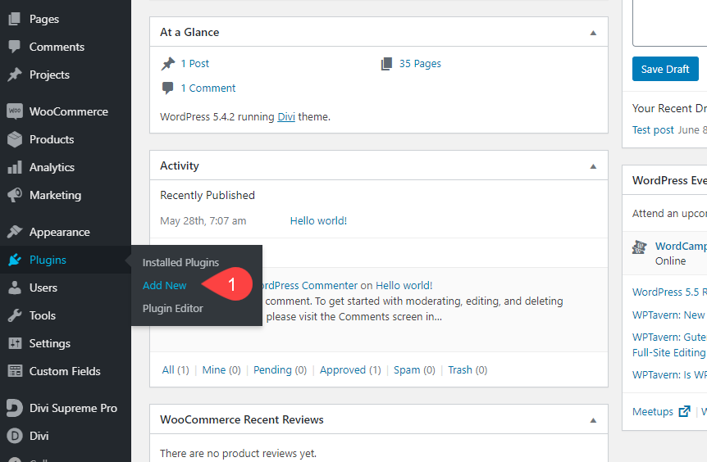Viewport: 707px width, 462px height.
Task: Choose Plugin Editor in the submenu
Action: click(x=172, y=308)
